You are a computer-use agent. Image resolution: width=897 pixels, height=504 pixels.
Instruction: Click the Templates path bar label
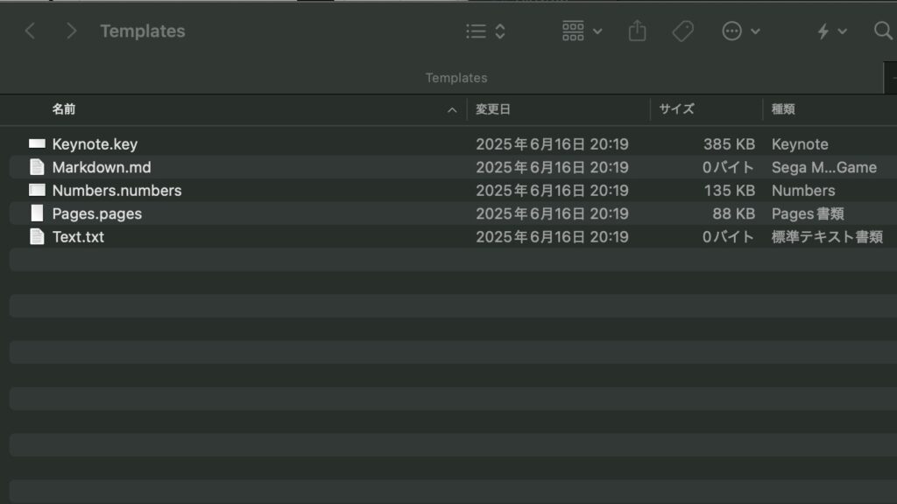[456, 78]
